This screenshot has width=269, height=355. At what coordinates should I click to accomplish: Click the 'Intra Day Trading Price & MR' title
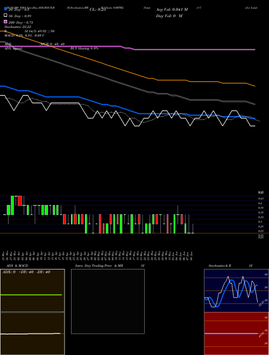[99, 266]
